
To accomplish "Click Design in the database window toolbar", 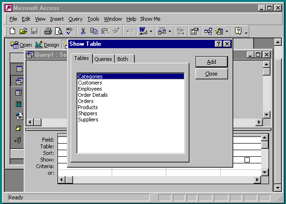I will click(x=47, y=45).
